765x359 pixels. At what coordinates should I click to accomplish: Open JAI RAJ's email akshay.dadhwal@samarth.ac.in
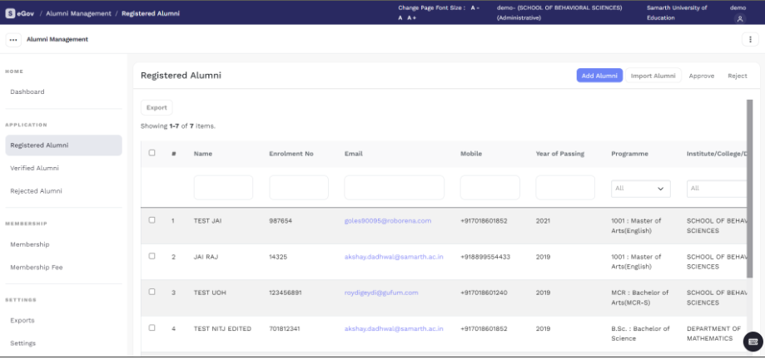[x=394, y=257]
